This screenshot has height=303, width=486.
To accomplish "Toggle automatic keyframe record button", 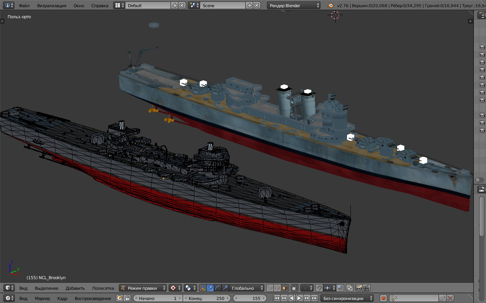I will 383,298.
